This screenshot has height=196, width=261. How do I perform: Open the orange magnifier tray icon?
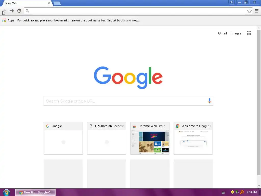[242, 192]
